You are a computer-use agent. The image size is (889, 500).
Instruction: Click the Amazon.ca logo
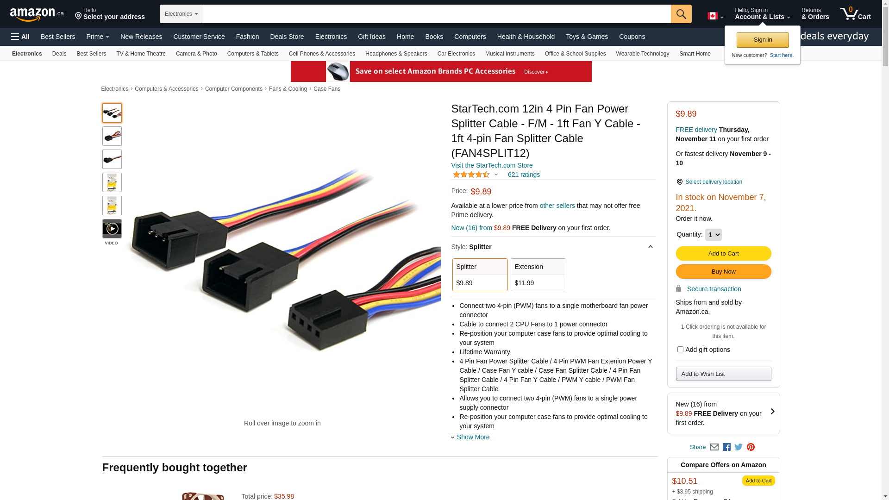point(37,14)
